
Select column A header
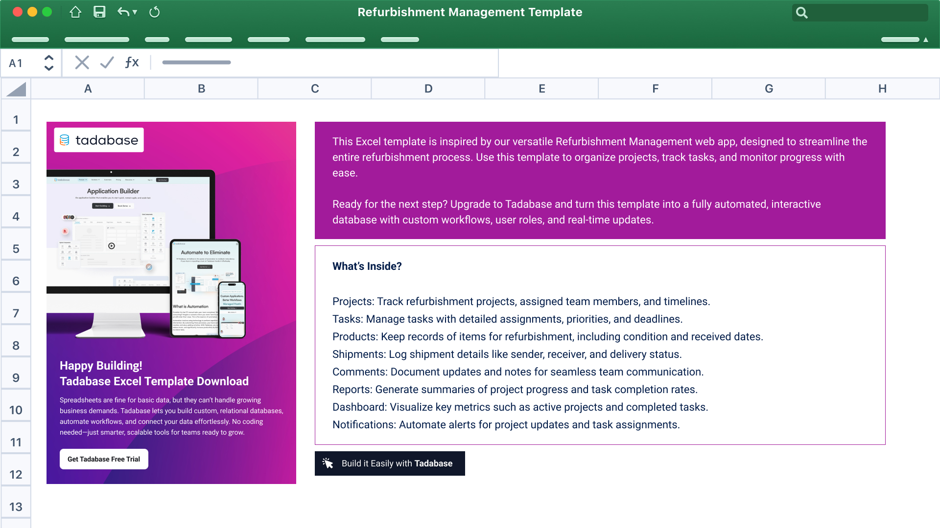[88, 89]
